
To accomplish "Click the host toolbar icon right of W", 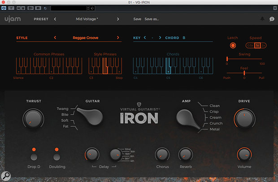I will click(30, 8).
